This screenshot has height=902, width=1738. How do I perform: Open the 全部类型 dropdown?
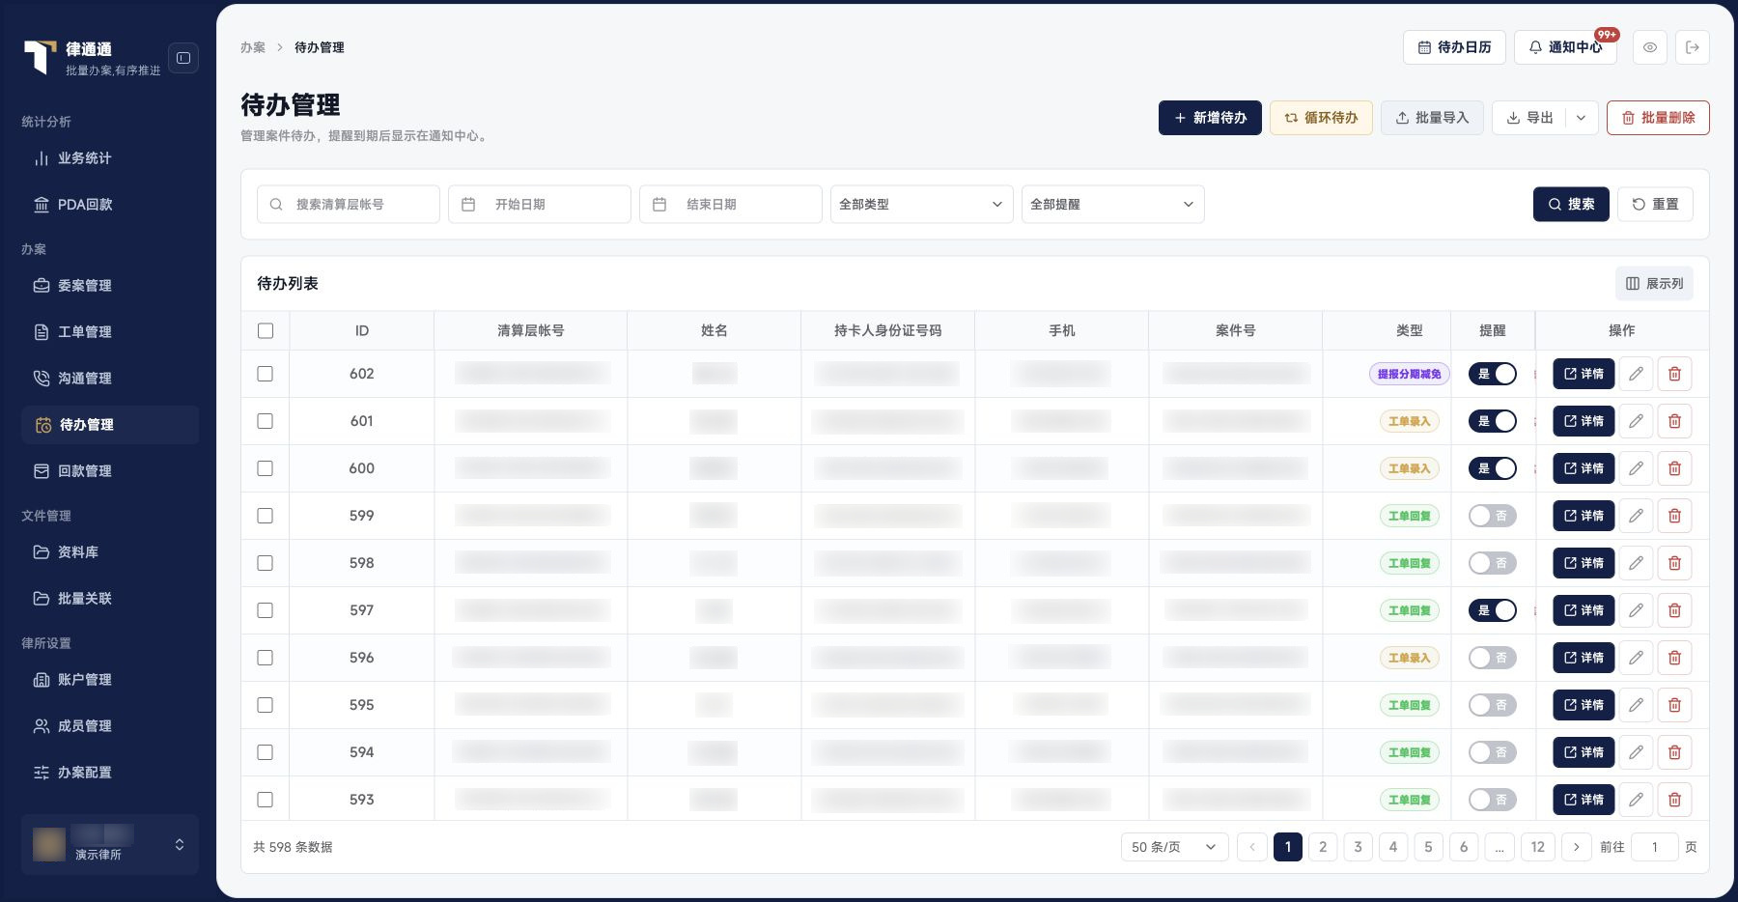point(922,205)
